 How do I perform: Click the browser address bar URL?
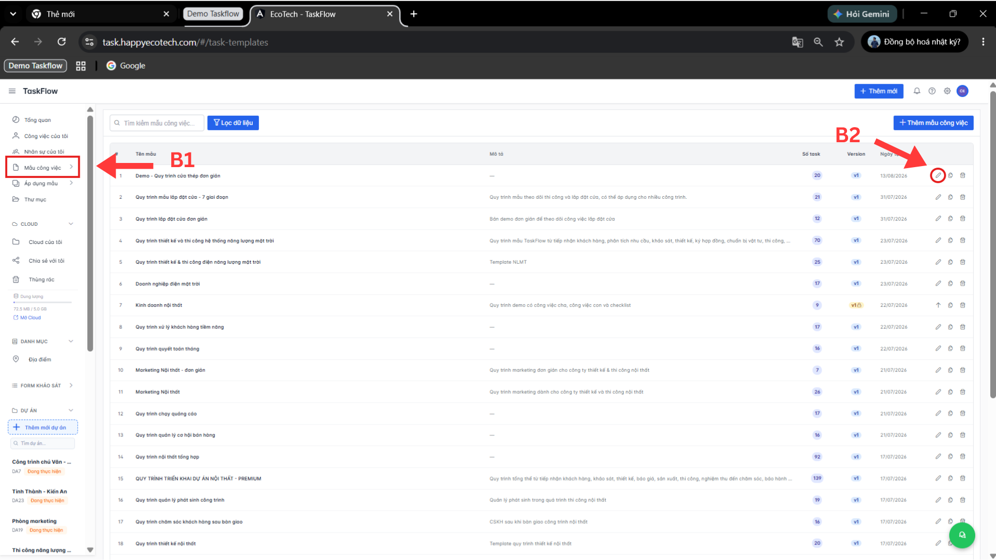[x=185, y=42]
